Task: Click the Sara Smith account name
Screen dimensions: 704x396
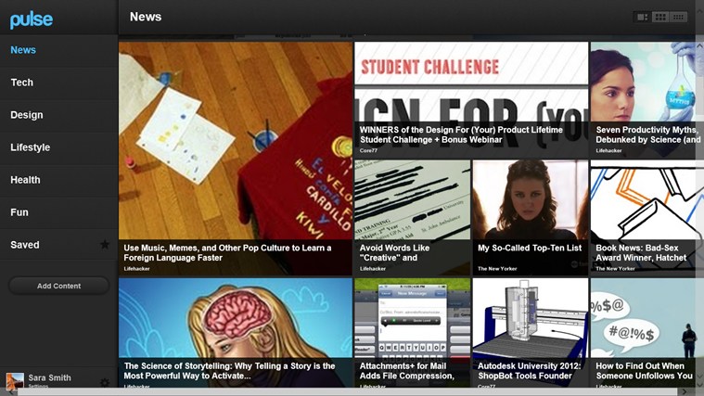Action: pos(49,377)
